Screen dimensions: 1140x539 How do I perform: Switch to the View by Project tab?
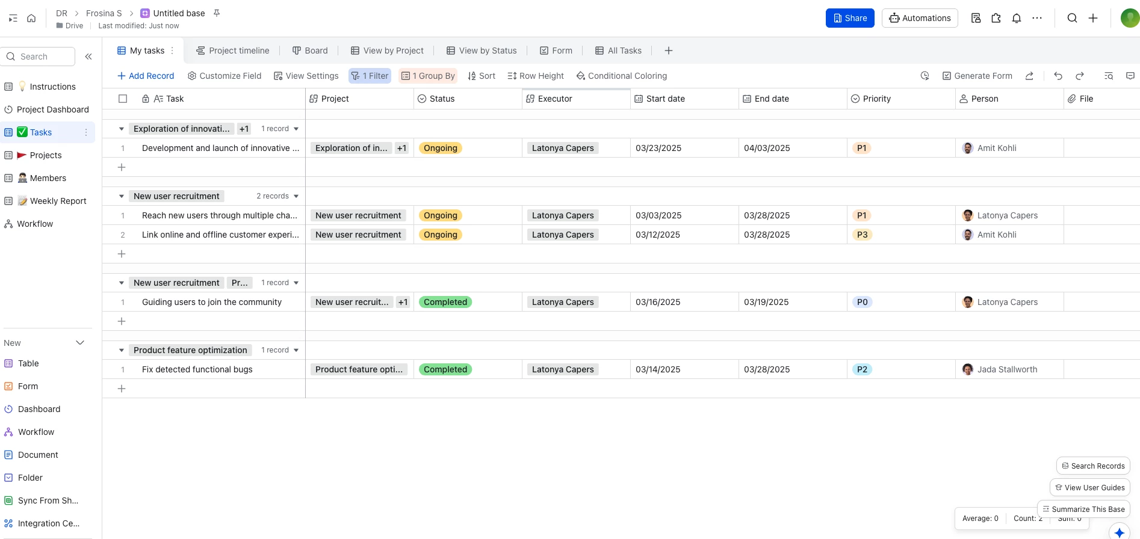tap(387, 51)
